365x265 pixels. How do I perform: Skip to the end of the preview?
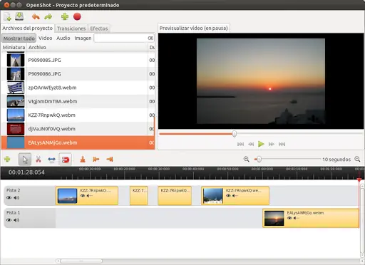click(x=282, y=144)
